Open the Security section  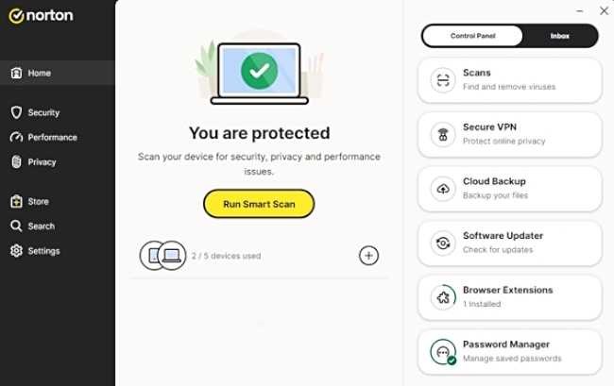[x=43, y=112]
